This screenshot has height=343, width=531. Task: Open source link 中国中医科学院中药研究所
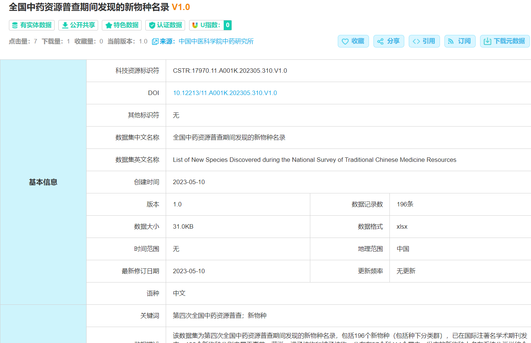(216, 41)
